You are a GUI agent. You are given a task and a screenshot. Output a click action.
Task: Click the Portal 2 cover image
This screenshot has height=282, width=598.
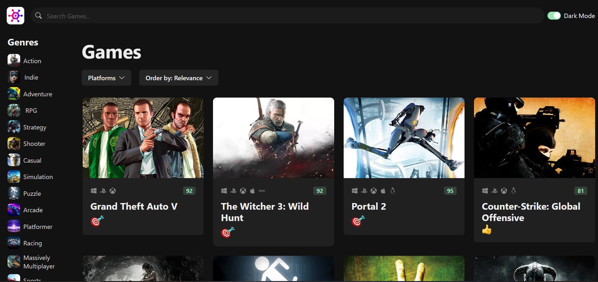pos(404,138)
